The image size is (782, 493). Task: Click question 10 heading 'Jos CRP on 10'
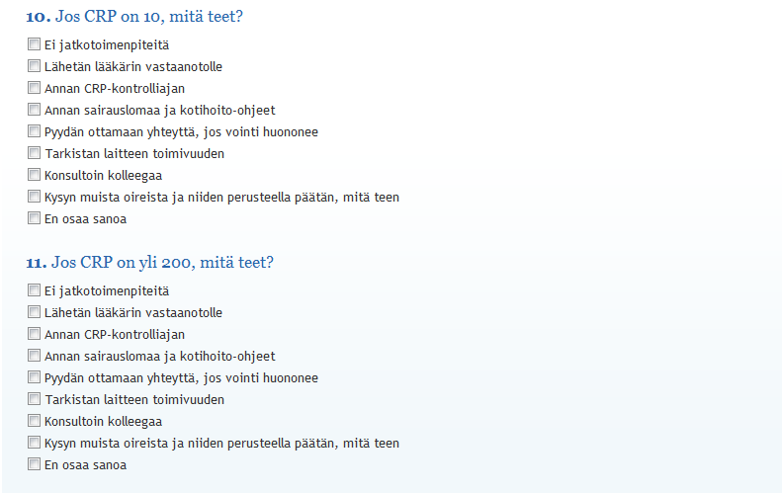[134, 17]
